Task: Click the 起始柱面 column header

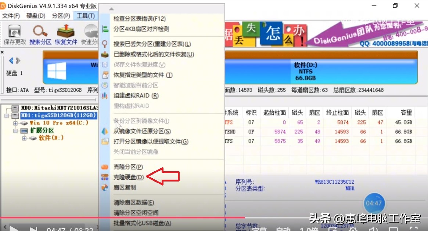Action: pyautogui.click(x=274, y=113)
